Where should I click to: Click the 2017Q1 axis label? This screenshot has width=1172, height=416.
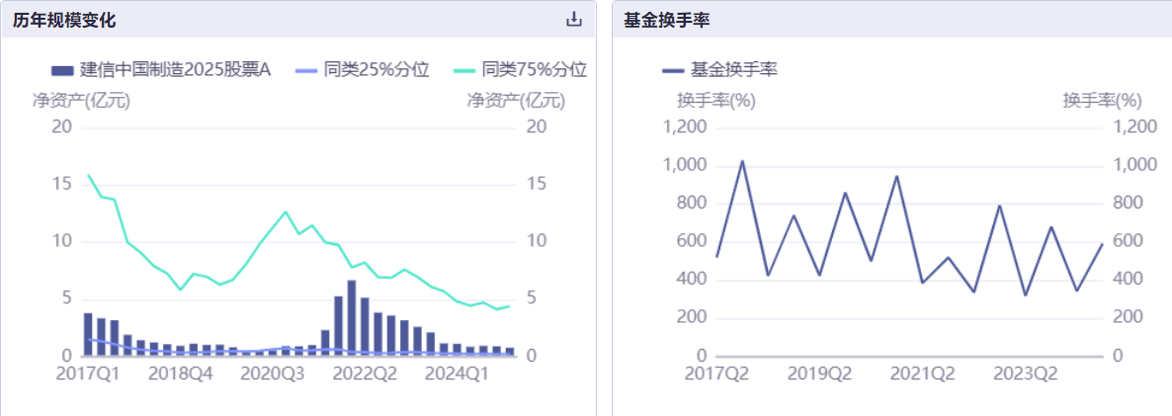(x=88, y=374)
